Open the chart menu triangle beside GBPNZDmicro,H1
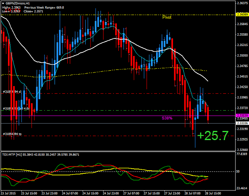This screenshot has height=196, width=249. [x=3, y=3]
